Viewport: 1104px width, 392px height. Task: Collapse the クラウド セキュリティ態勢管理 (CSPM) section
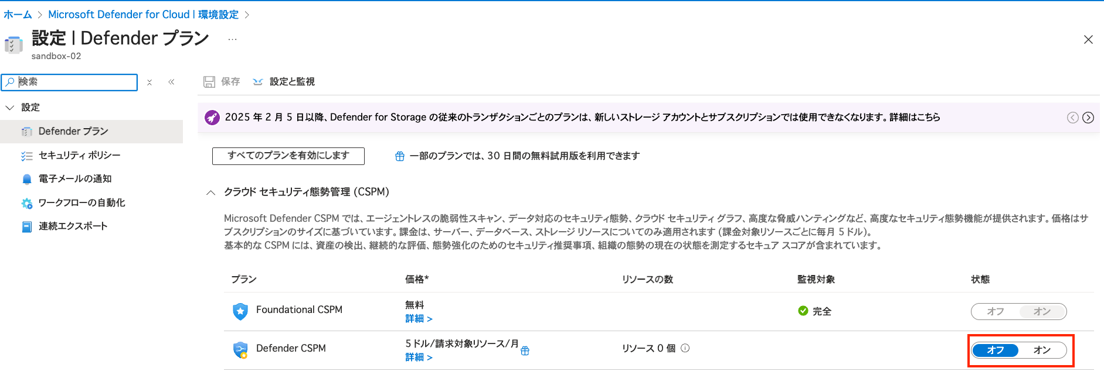[211, 192]
